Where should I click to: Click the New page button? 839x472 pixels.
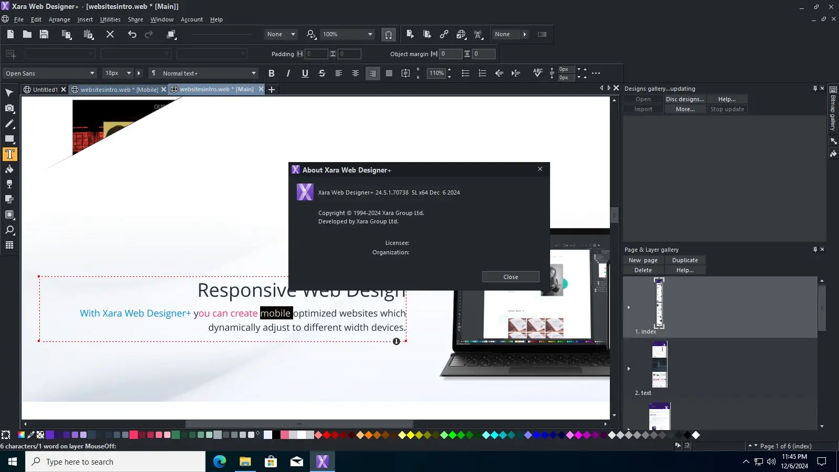tap(643, 260)
